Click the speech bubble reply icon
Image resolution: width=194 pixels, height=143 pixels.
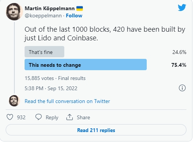coord(39,117)
